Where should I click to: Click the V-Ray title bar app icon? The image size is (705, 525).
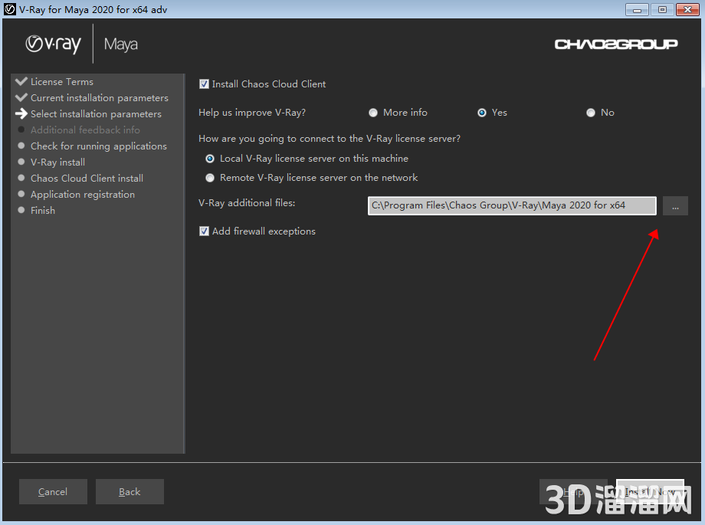point(10,9)
